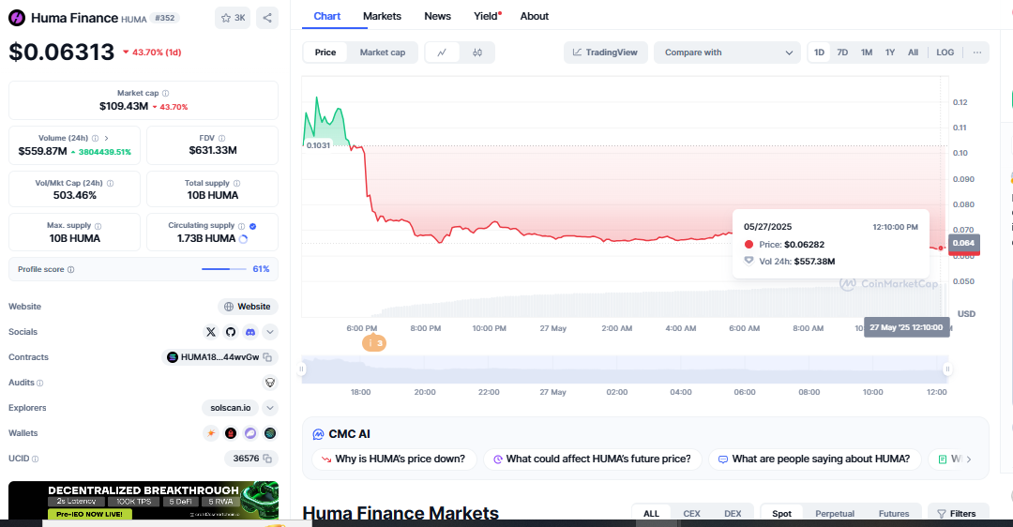Open the Decentralized Breakthrough ad banner
1013x527 pixels.
coord(144,500)
